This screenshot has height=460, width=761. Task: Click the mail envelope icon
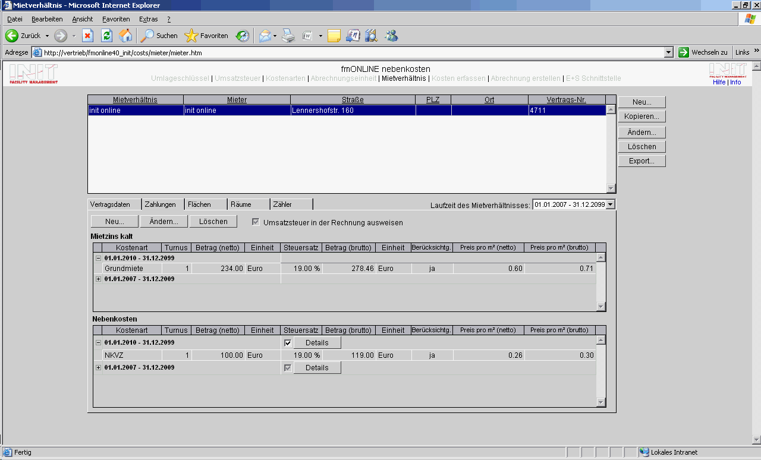[265, 36]
